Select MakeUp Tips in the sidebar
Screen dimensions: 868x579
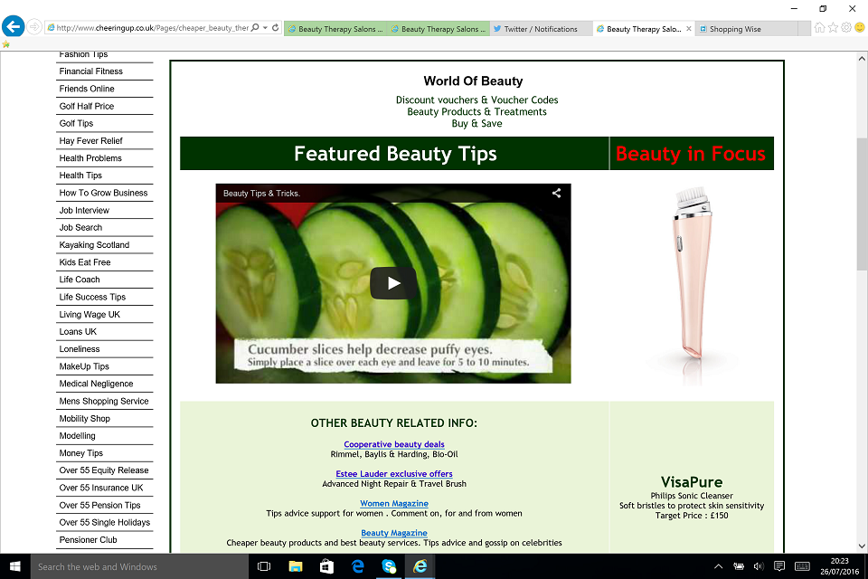pyautogui.click(x=84, y=366)
